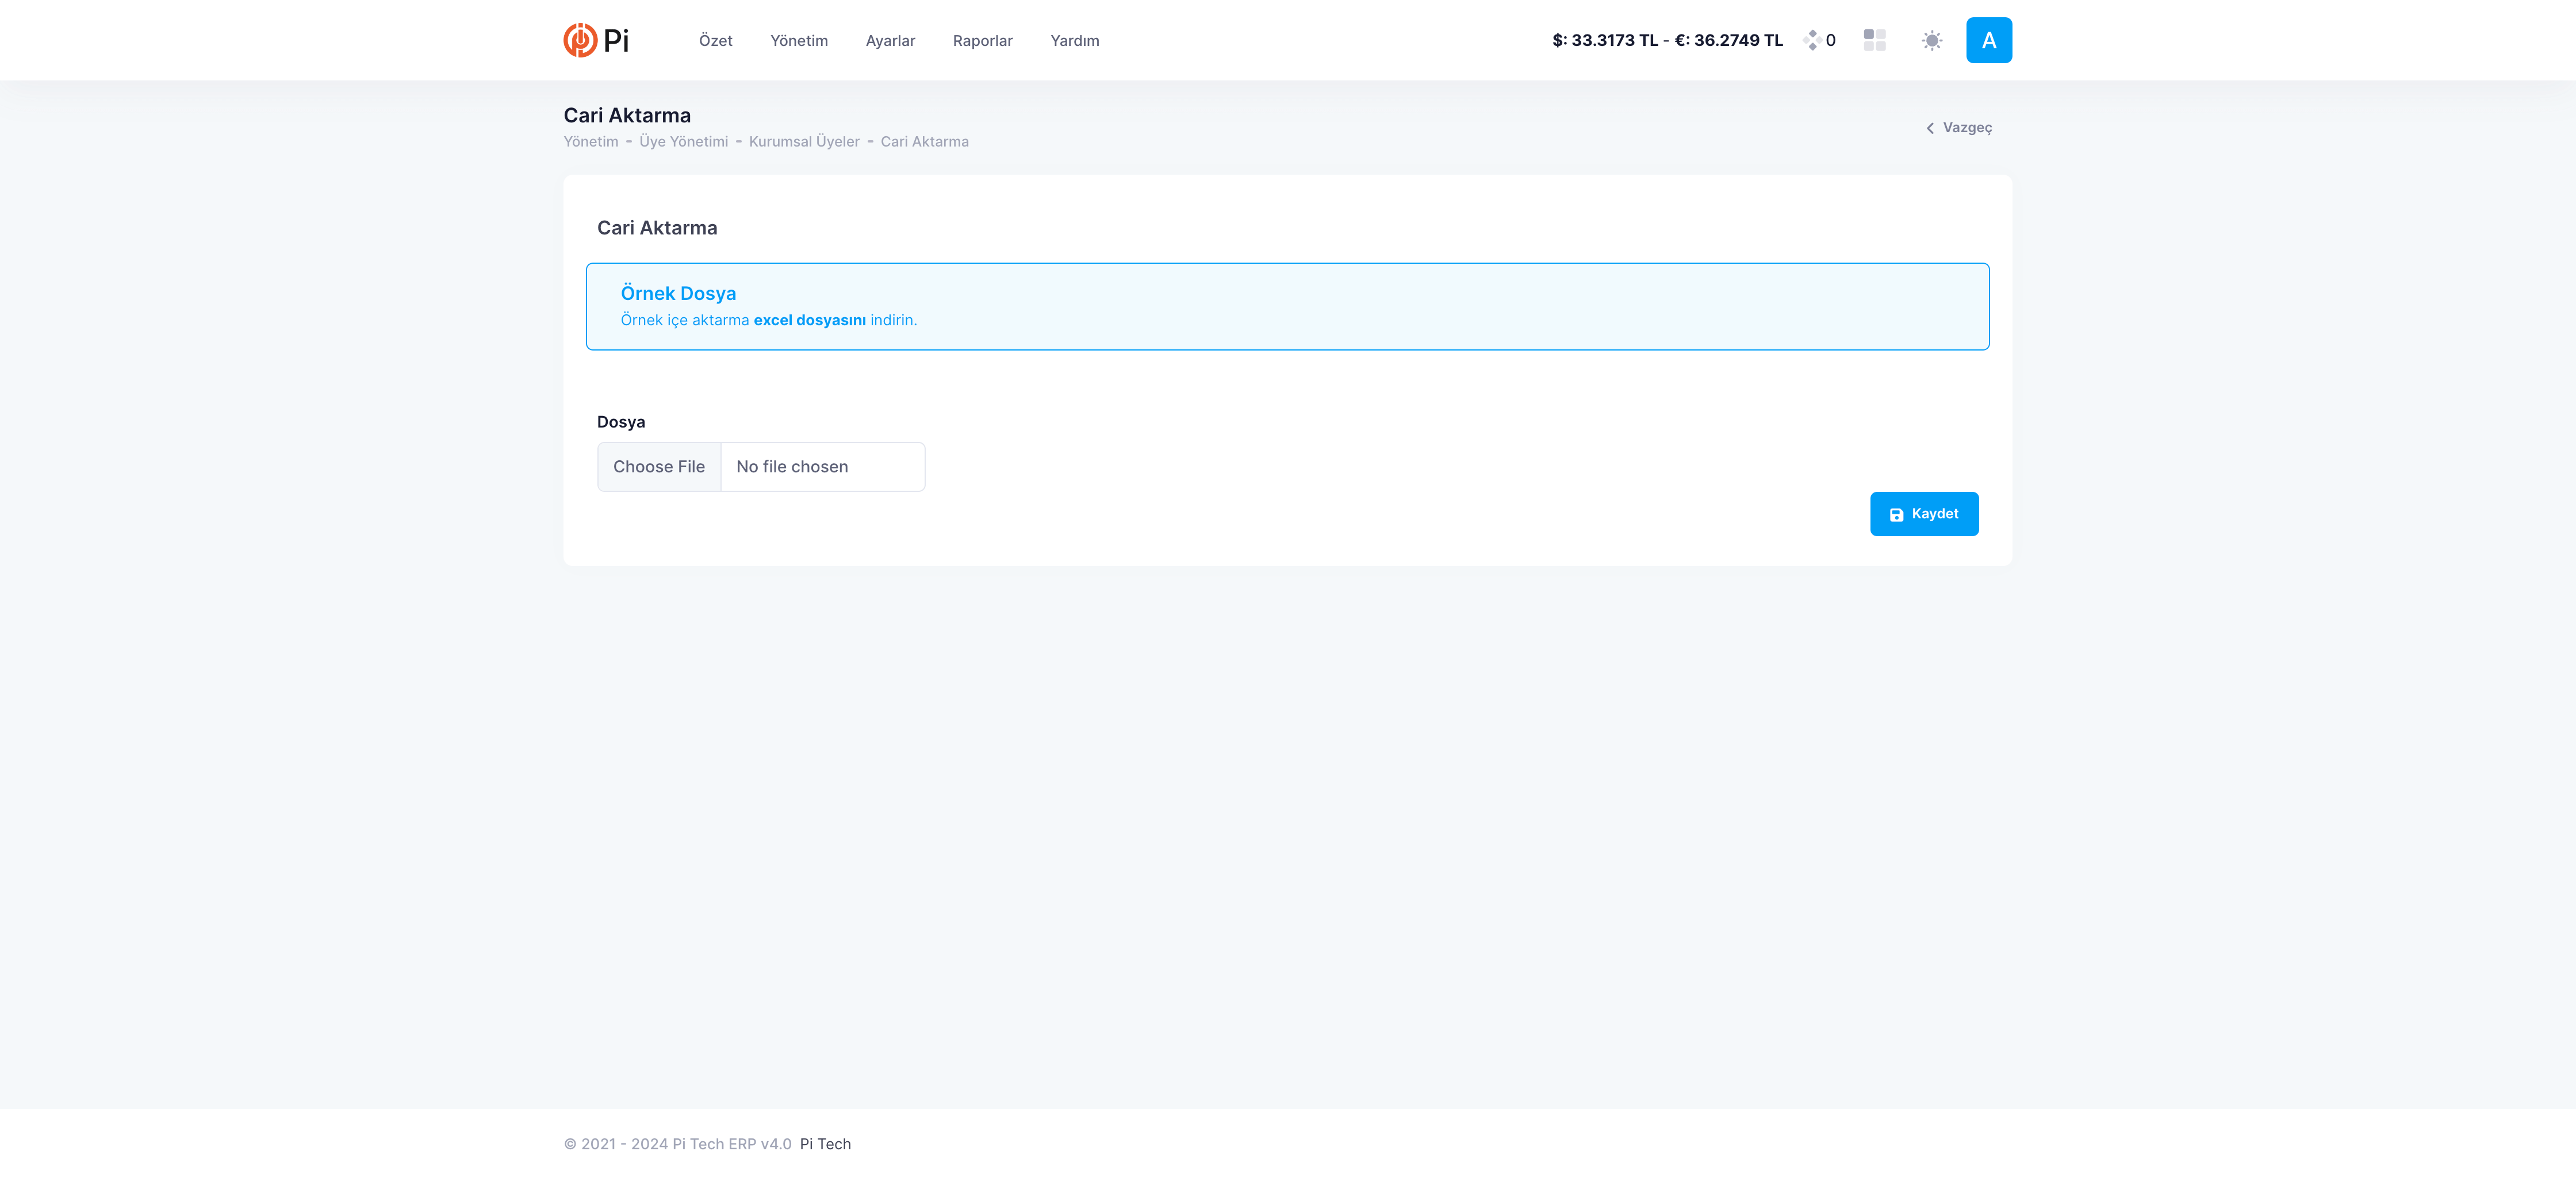Expand the Raporlar menu
This screenshot has height=1178, width=2576.
[x=982, y=41]
